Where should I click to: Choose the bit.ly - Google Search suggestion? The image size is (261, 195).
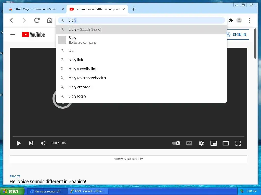pyautogui.click(x=141, y=29)
